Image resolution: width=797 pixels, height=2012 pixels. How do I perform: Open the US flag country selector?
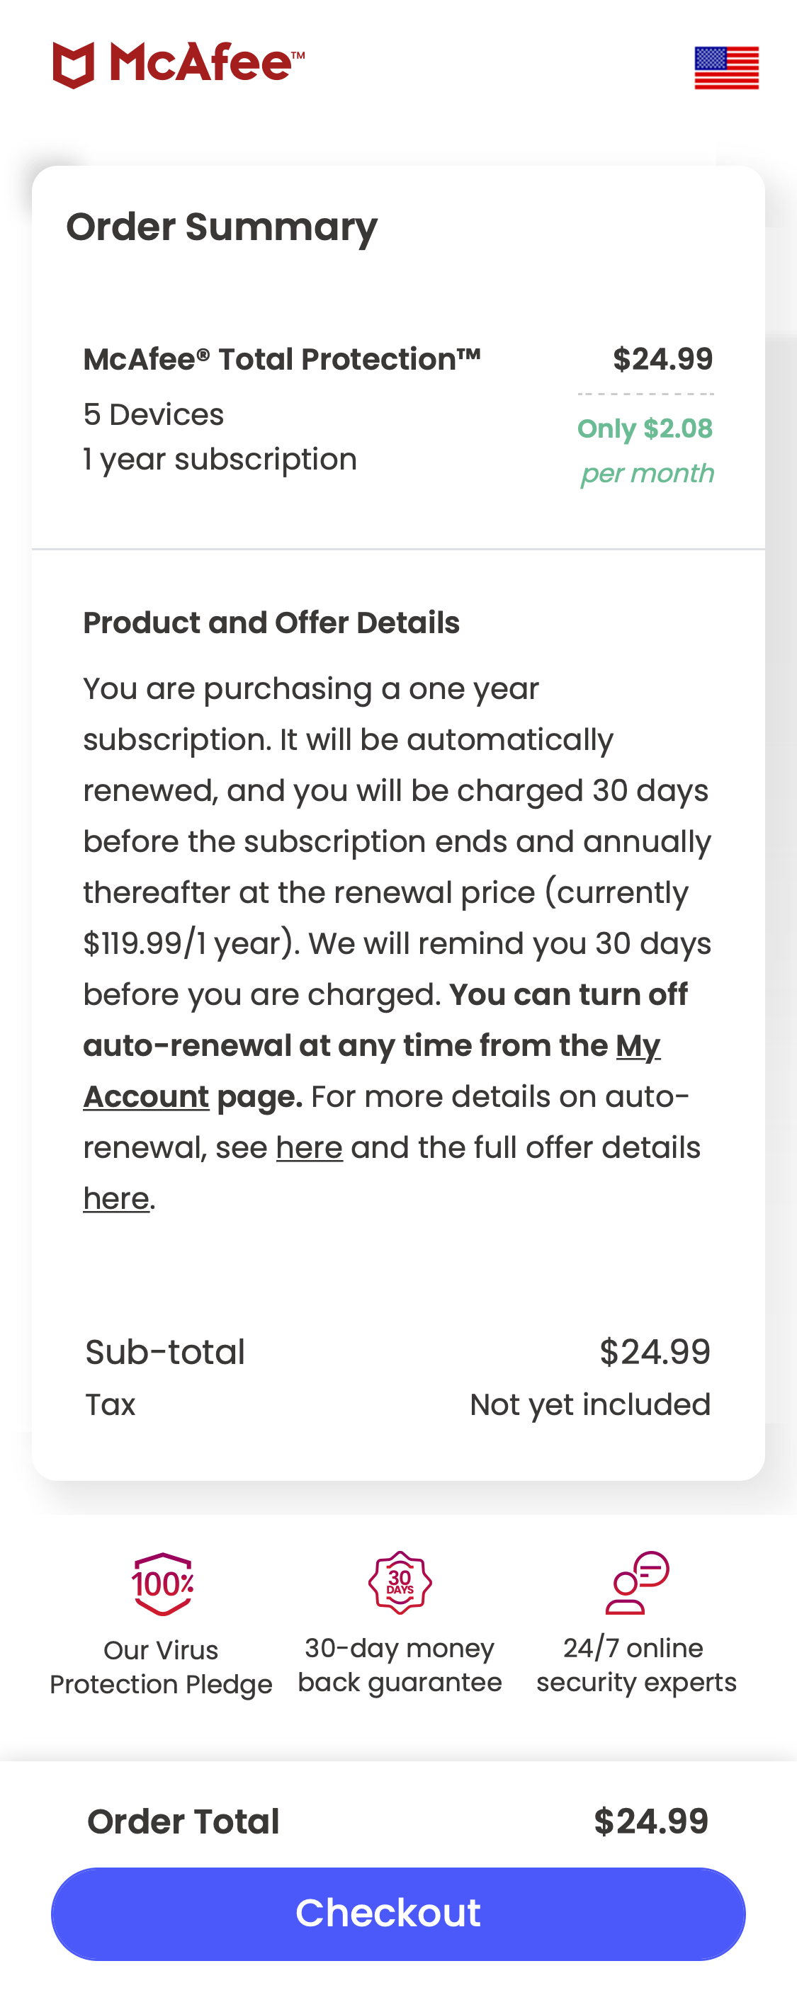[x=726, y=68]
